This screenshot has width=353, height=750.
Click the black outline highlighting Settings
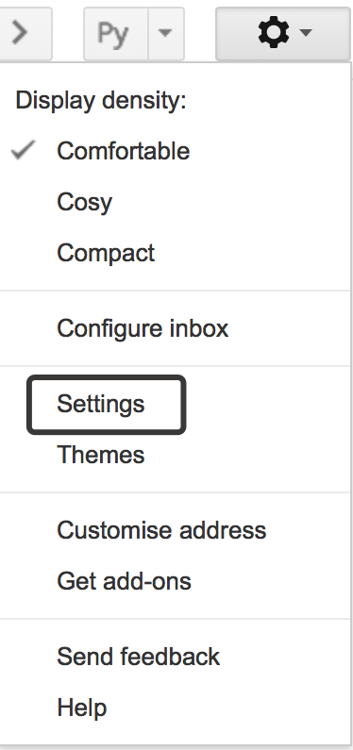coord(107,377)
